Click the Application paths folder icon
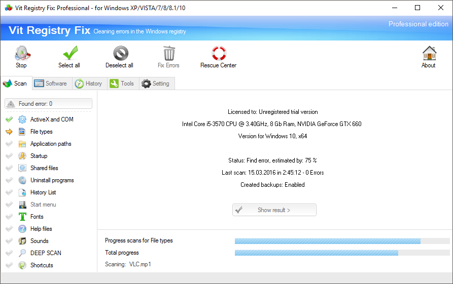Viewport: 453px width, 284px height. [22, 144]
